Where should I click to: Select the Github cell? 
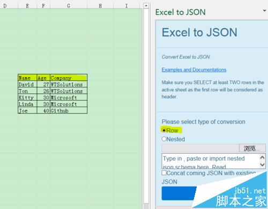tap(69, 110)
